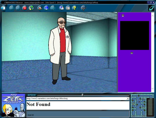Toggle the Midi Off control

31,115
